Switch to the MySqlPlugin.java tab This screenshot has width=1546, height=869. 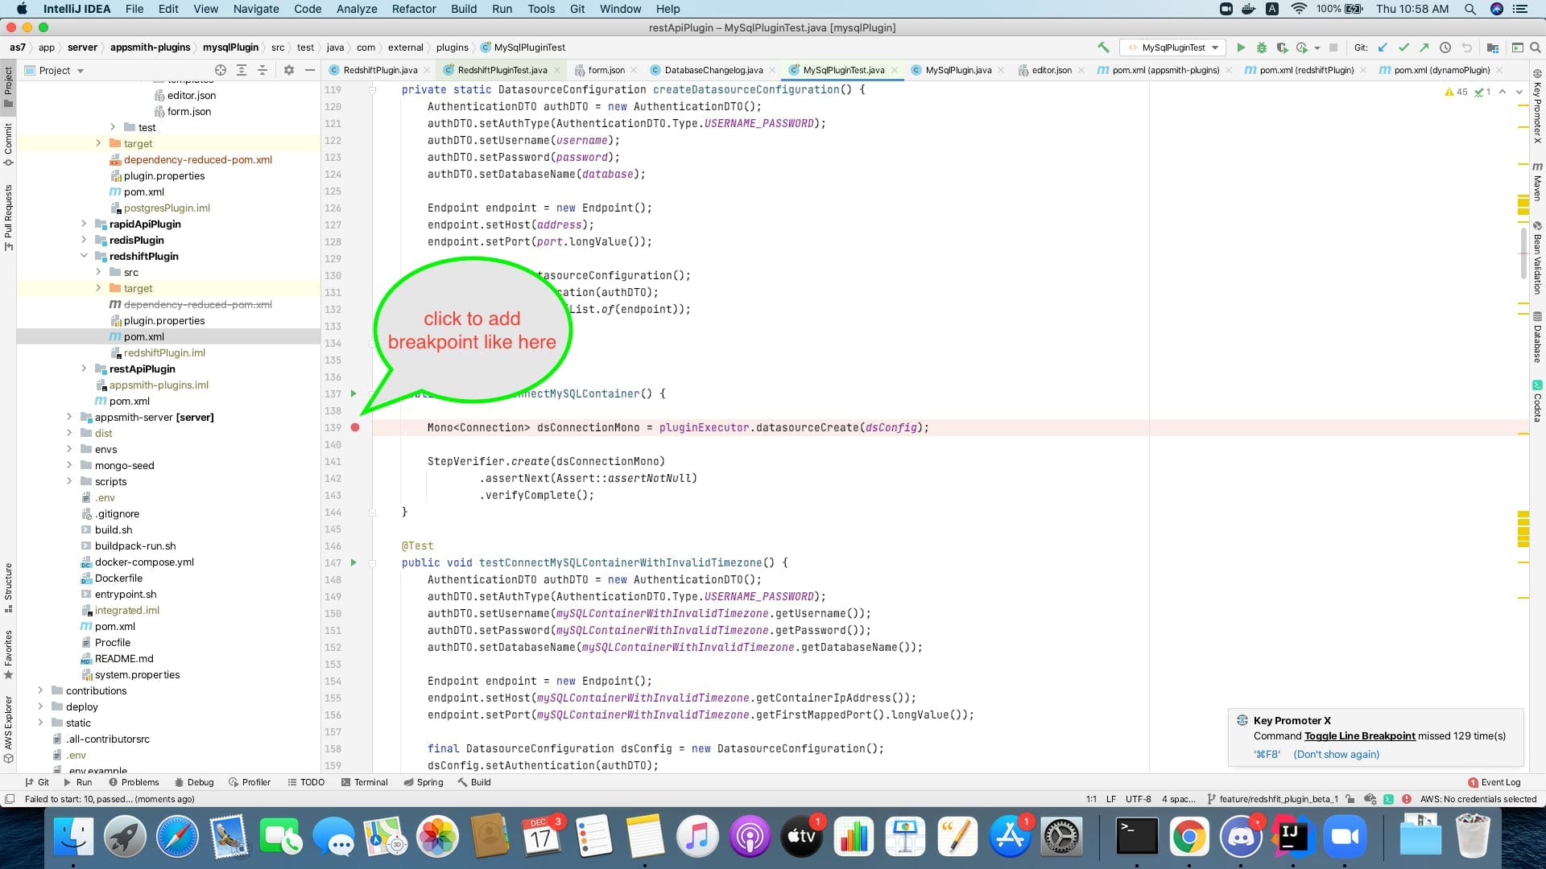(957, 71)
